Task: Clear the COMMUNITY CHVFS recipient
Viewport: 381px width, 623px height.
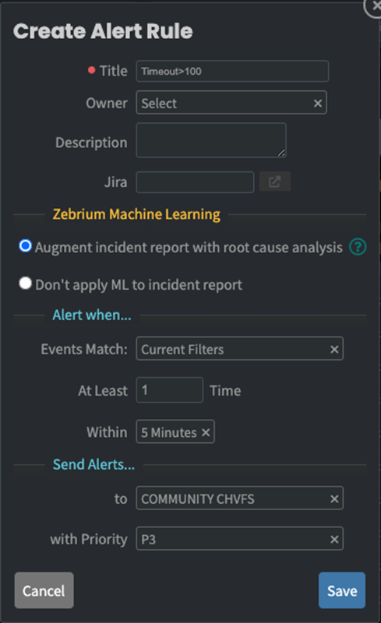Action: tap(334, 498)
